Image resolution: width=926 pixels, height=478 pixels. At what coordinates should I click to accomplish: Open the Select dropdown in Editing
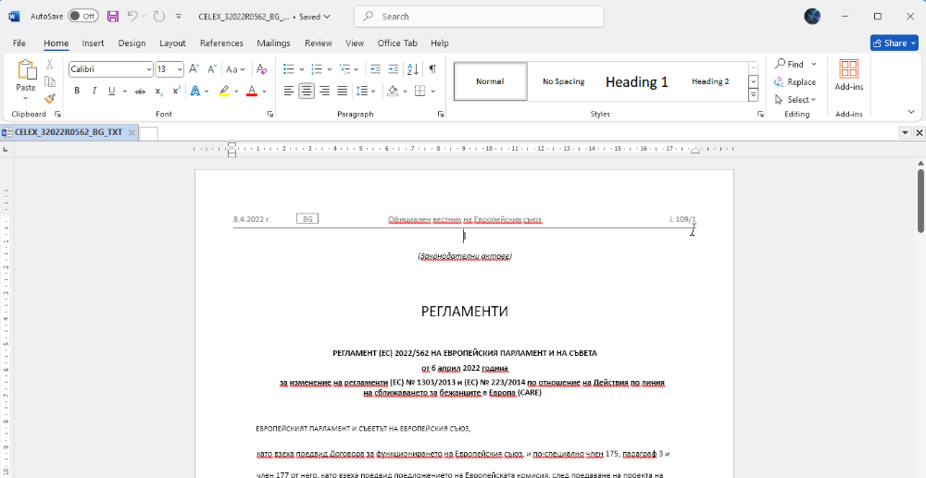(x=795, y=100)
